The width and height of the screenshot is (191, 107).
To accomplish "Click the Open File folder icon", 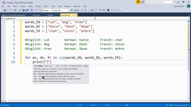I will (20, 10).
